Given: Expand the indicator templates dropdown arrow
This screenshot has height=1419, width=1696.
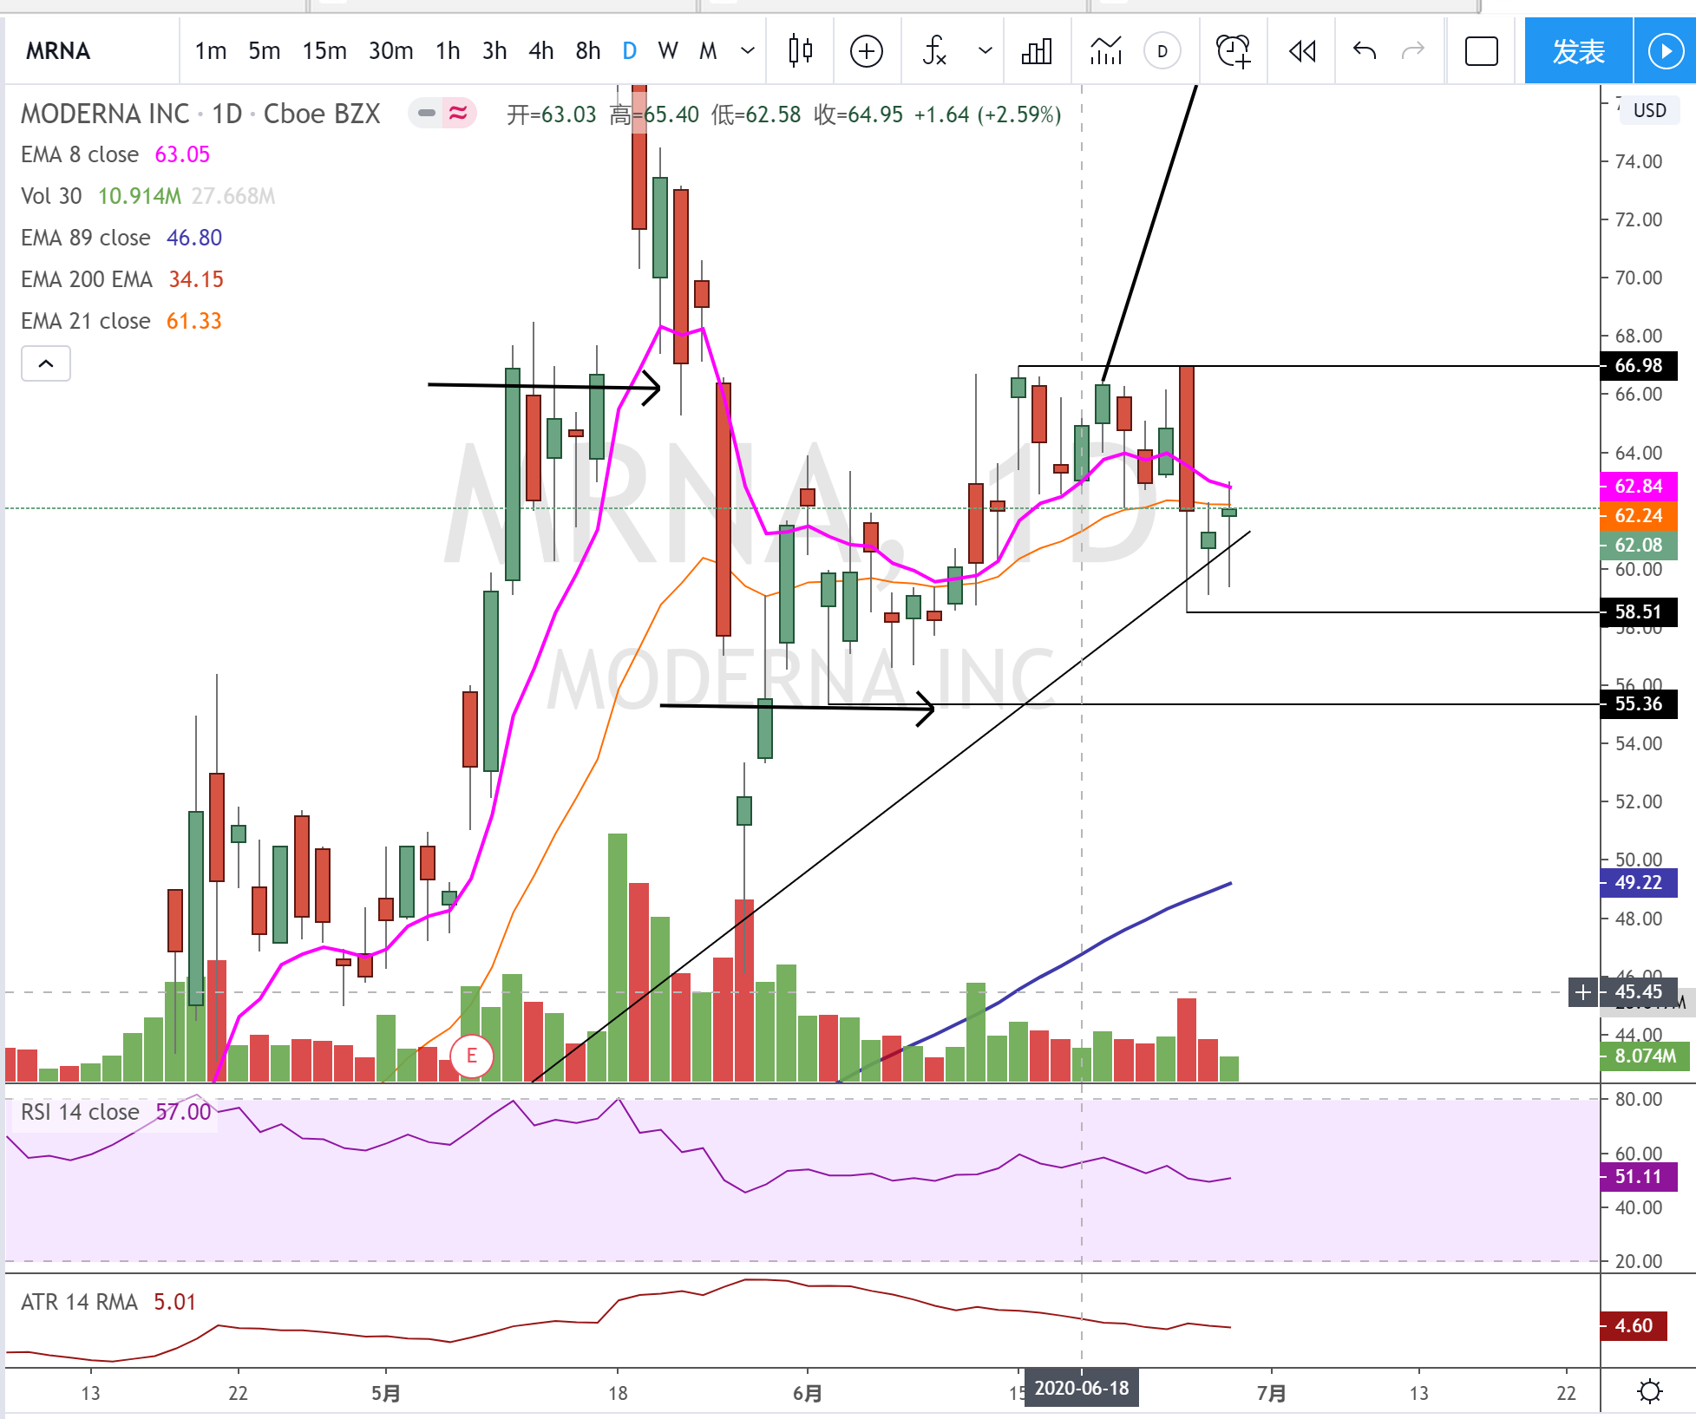Looking at the screenshot, I should tap(985, 51).
